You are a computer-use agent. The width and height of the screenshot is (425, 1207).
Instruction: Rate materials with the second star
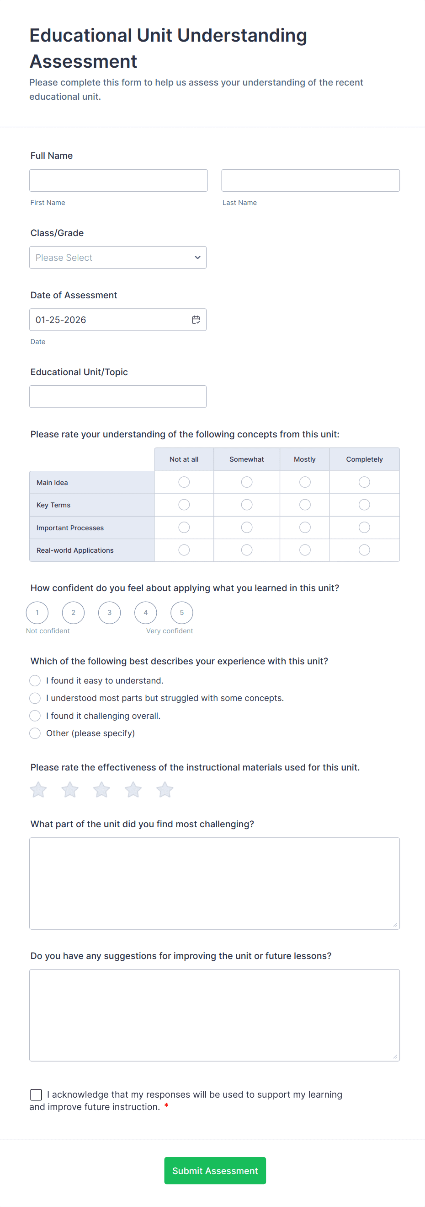click(70, 790)
